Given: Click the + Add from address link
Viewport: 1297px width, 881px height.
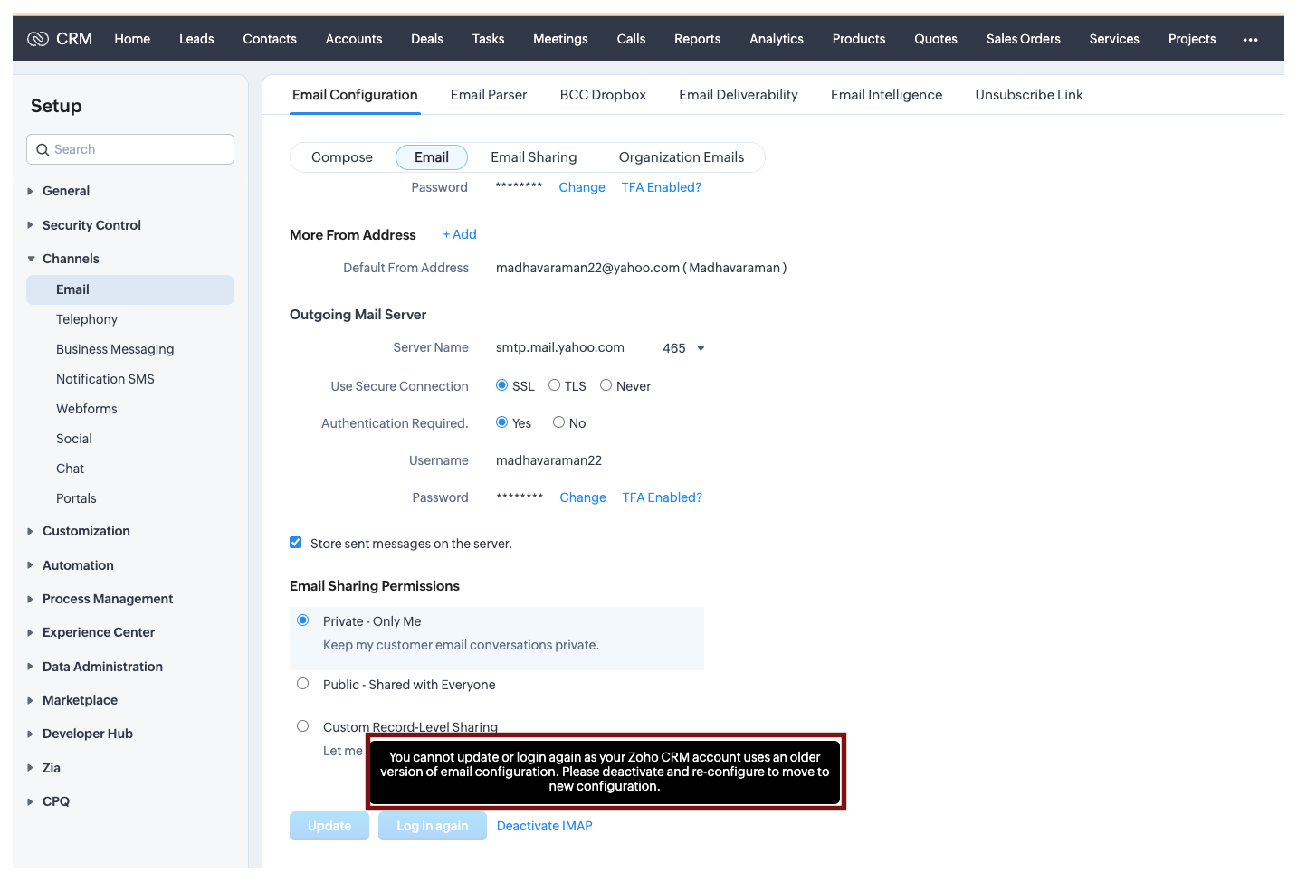Looking at the screenshot, I should tap(460, 234).
